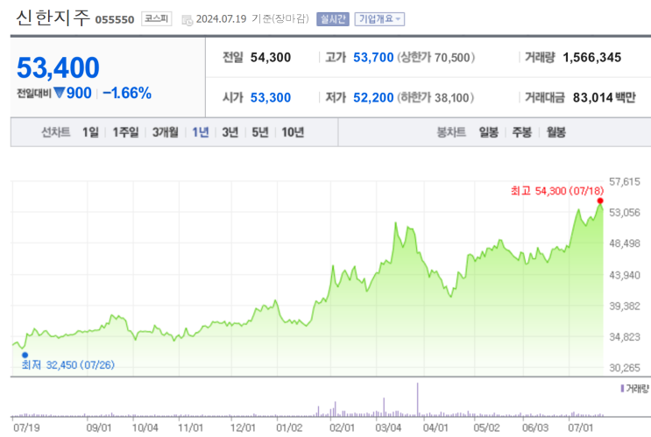The image size is (651, 437).
Task: Click the 43,940 y-axis label
Action: pos(625,275)
